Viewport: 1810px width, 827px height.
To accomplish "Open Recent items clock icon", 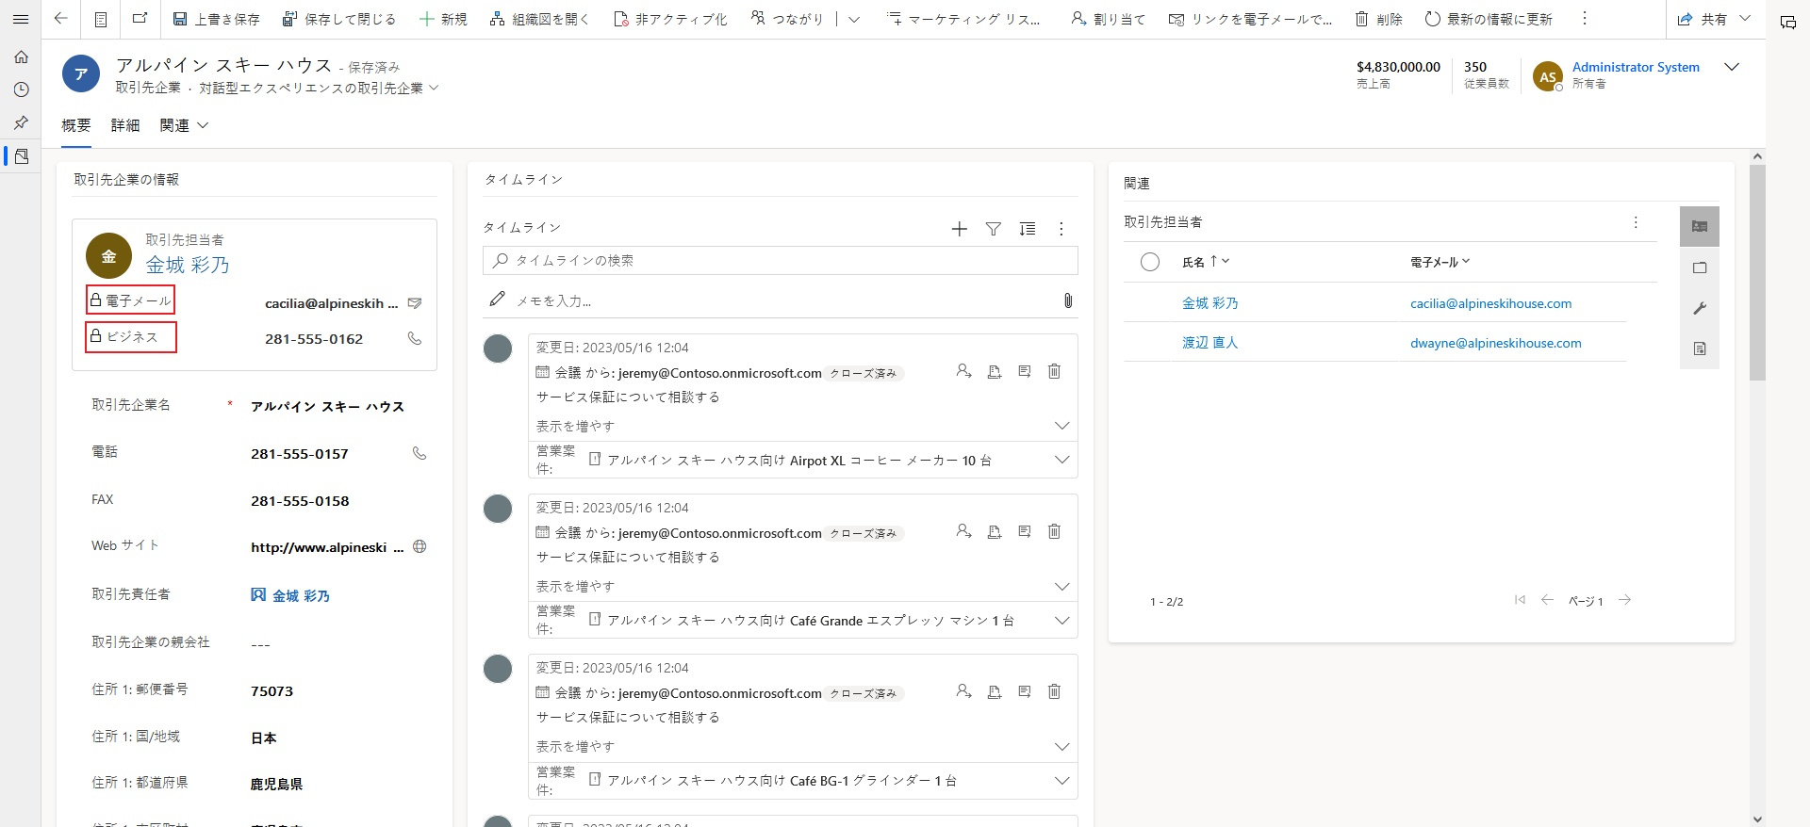I will tap(21, 89).
